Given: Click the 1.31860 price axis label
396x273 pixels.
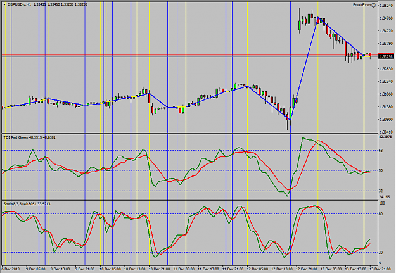Looking at the screenshot, I should pyautogui.click(x=386, y=94).
